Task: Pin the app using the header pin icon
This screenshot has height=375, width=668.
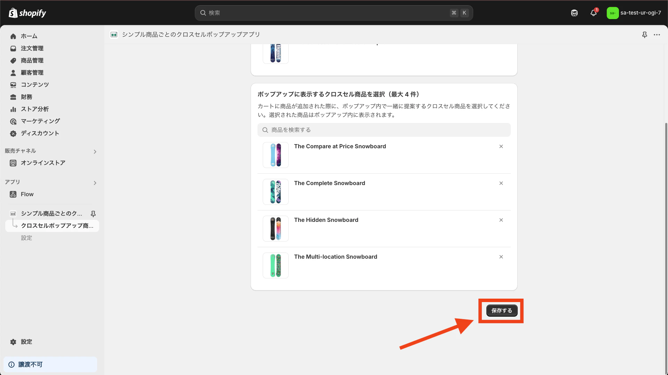Action: coord(645,35)
